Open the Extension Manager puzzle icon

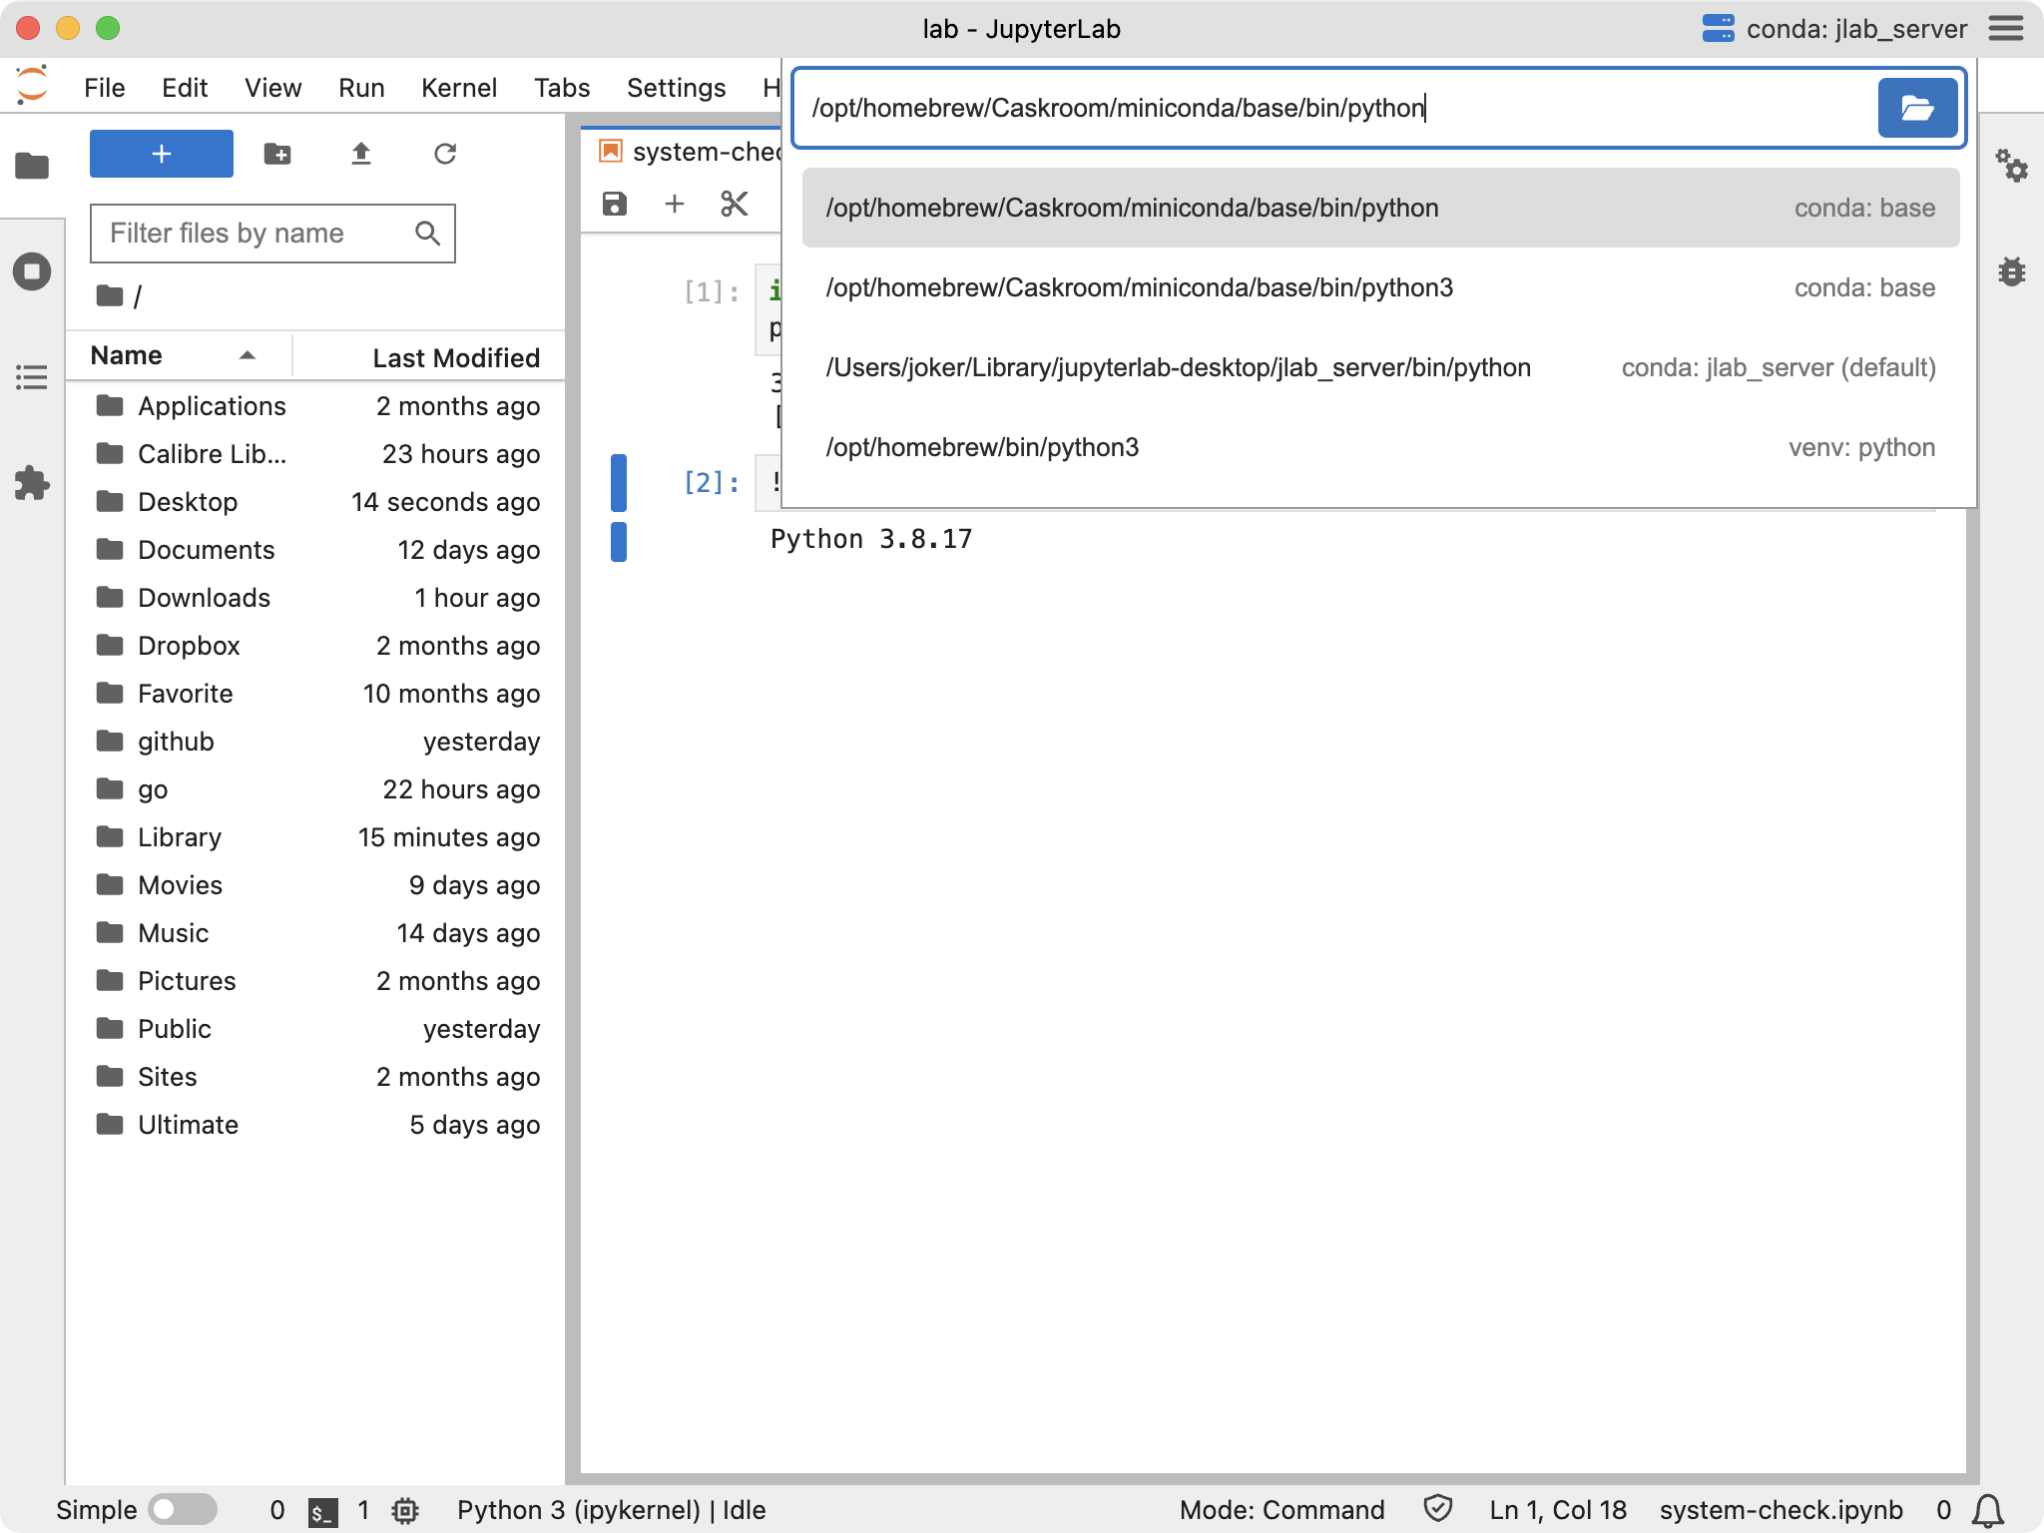(x=32, y=483)
